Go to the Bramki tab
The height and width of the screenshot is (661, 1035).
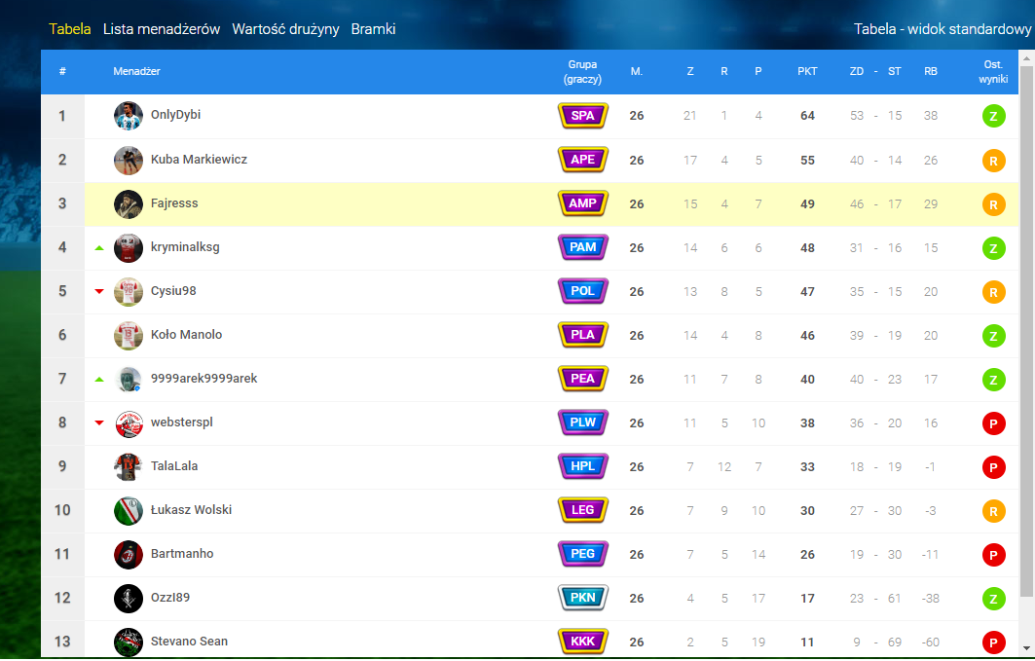point(373,29)
